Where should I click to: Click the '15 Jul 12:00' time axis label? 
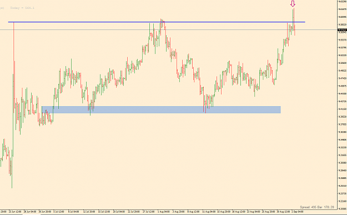104,212
